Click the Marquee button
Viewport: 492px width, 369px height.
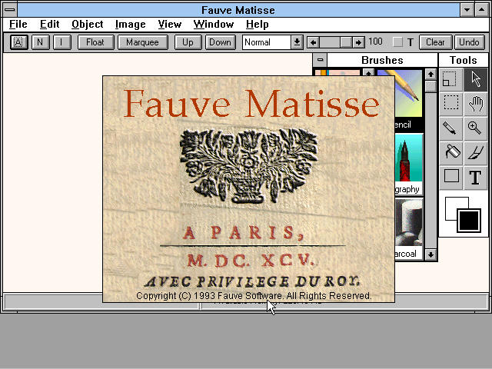(143, 42)
